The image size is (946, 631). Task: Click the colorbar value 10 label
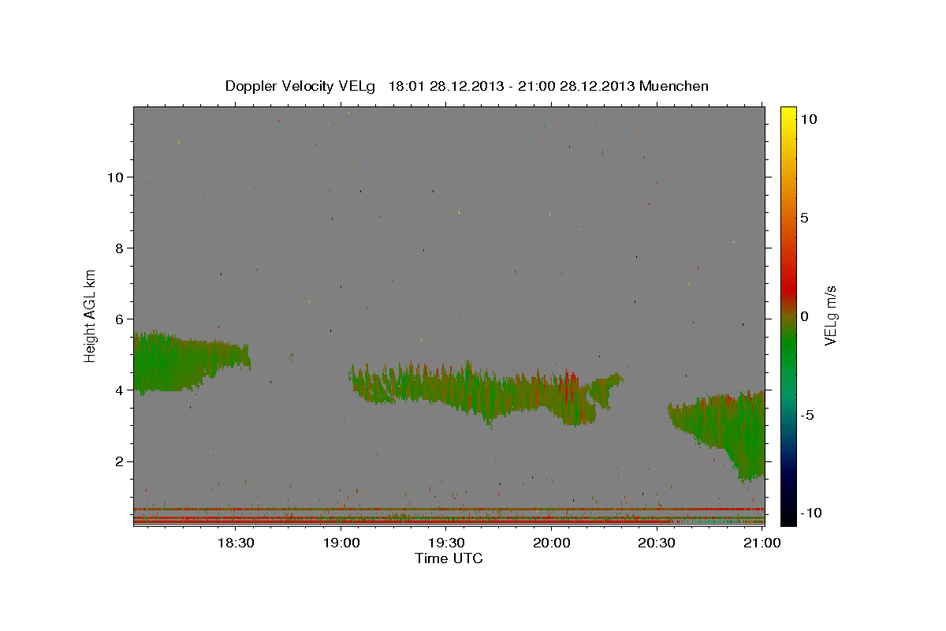coord(808,119)
